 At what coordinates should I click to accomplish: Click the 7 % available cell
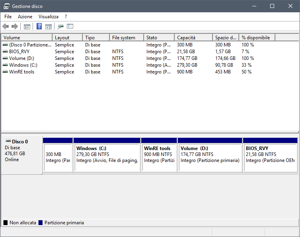coord(245,52)
